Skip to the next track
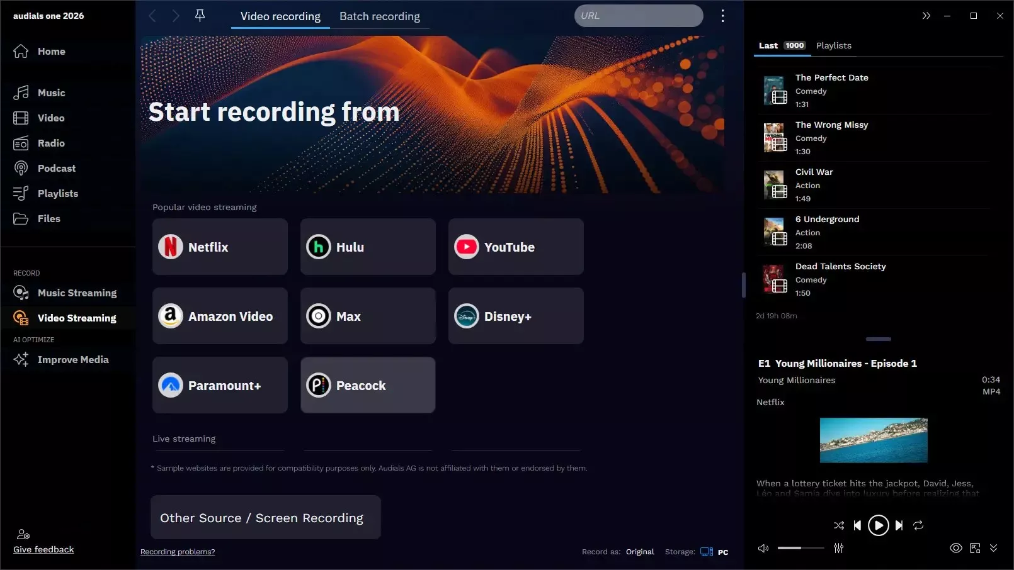The height and width of the screenshot is (570, 1014). coord(899,525)
